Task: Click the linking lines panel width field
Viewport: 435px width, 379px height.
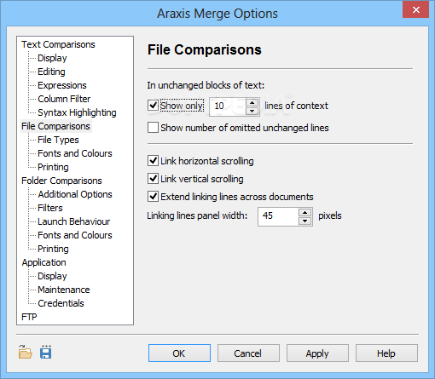Action: [278, 216]
